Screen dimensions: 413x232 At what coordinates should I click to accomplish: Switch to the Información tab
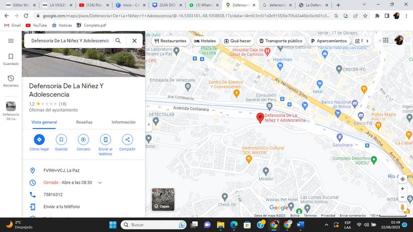coord(123,122)
